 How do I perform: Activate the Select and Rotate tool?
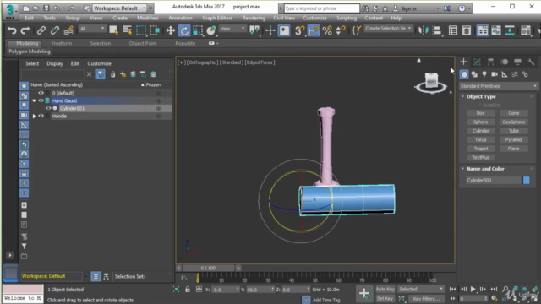coord(184,30)
